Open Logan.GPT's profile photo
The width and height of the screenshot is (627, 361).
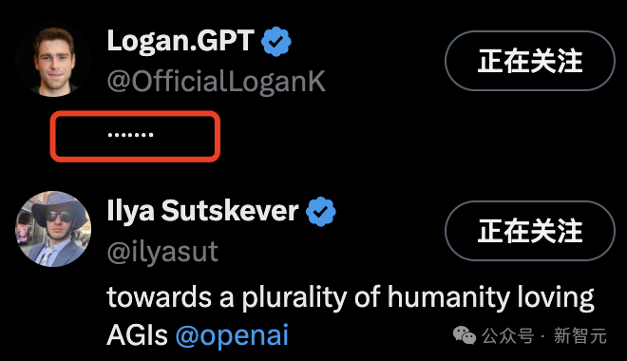(53, 59)
